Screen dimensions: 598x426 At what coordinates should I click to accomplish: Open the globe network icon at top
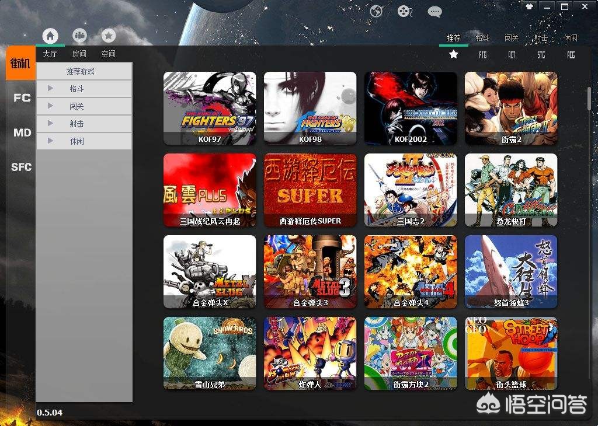(x=377, y=11)
